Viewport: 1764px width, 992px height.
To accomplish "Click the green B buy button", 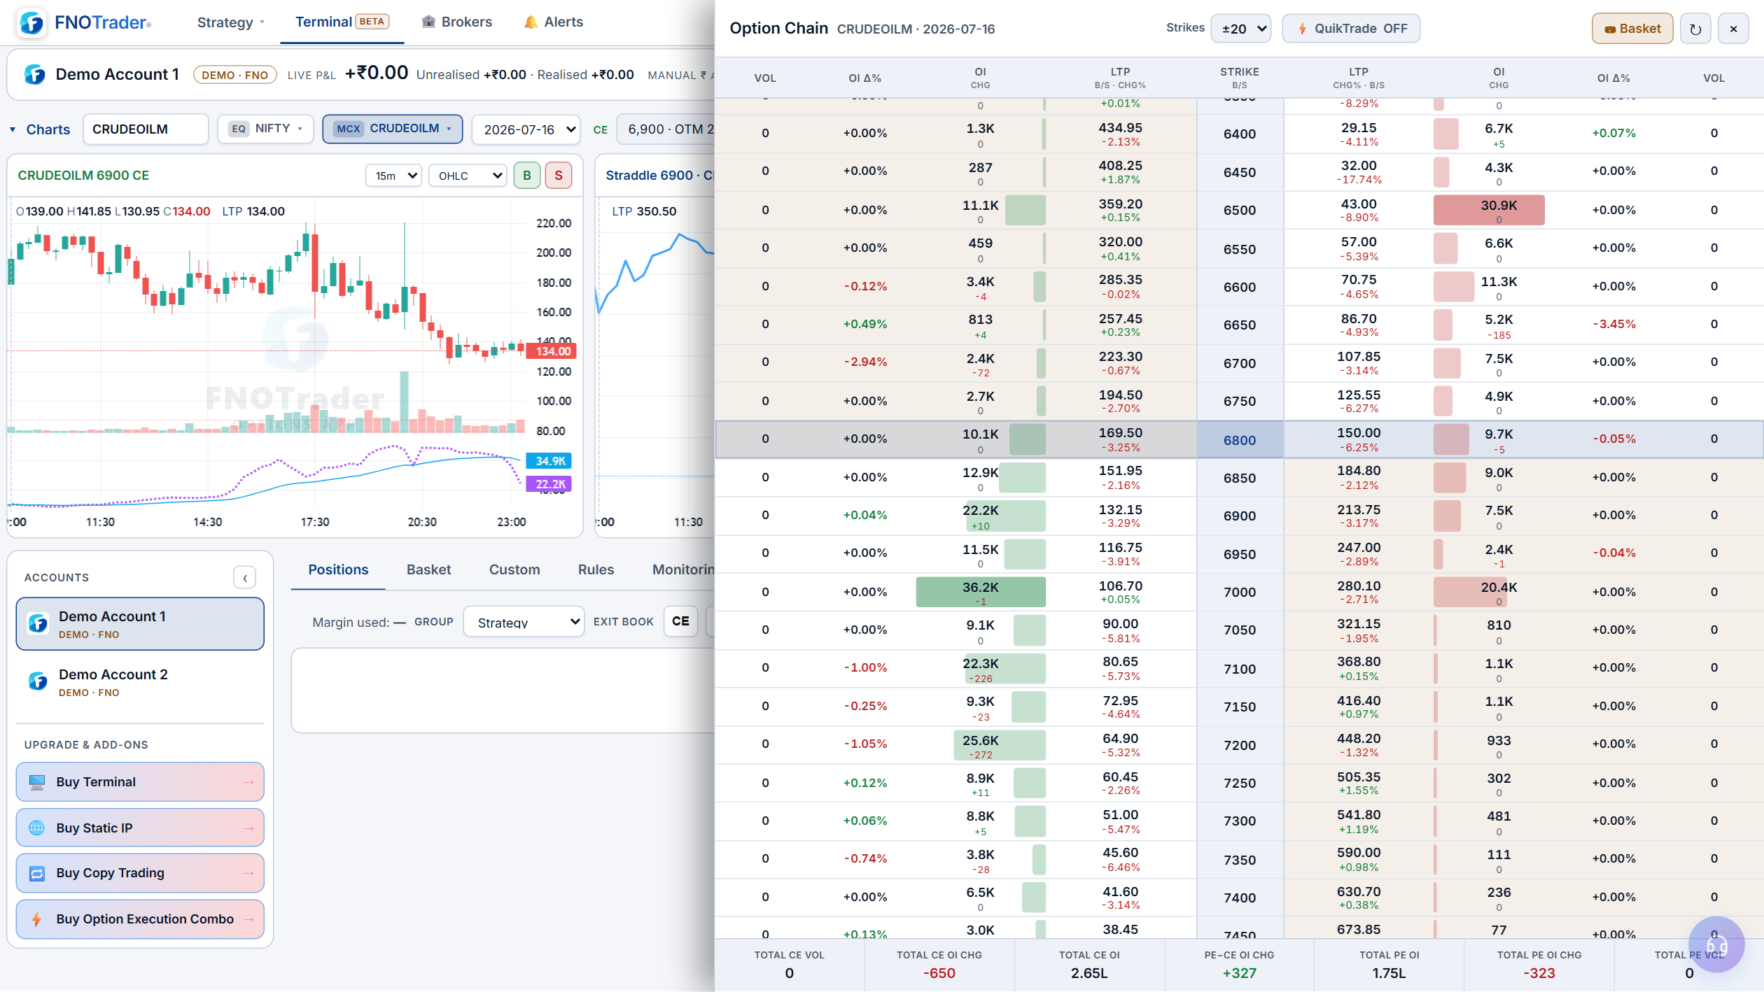I will click(527, 176).
